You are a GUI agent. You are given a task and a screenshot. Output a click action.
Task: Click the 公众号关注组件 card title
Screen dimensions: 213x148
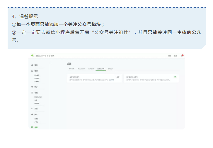(x=74, y=77)
